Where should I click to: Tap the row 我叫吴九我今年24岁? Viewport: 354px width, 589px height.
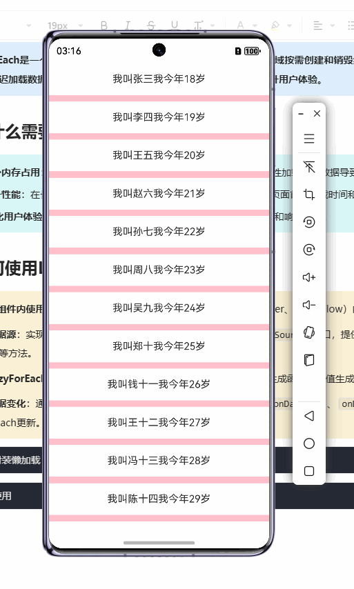[159, 308]
